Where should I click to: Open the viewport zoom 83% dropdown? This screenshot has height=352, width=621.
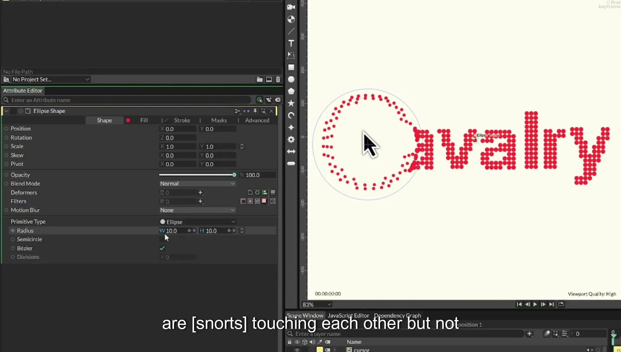(317, 304)
